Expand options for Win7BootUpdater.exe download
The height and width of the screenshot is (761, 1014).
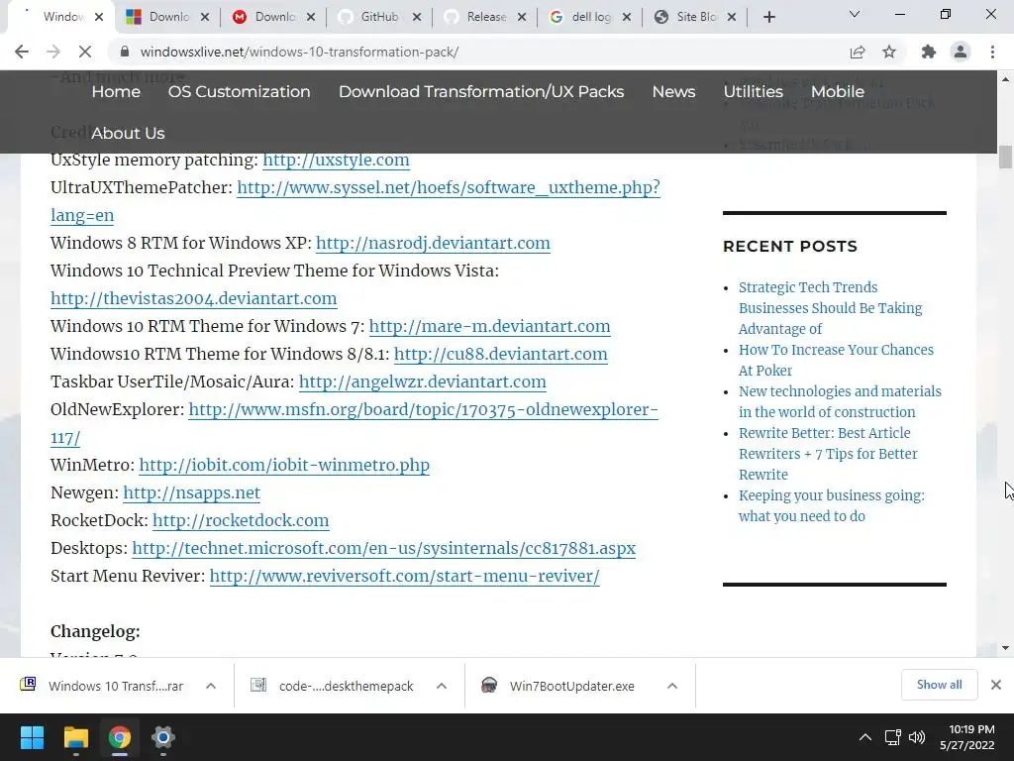pos(672,686)
